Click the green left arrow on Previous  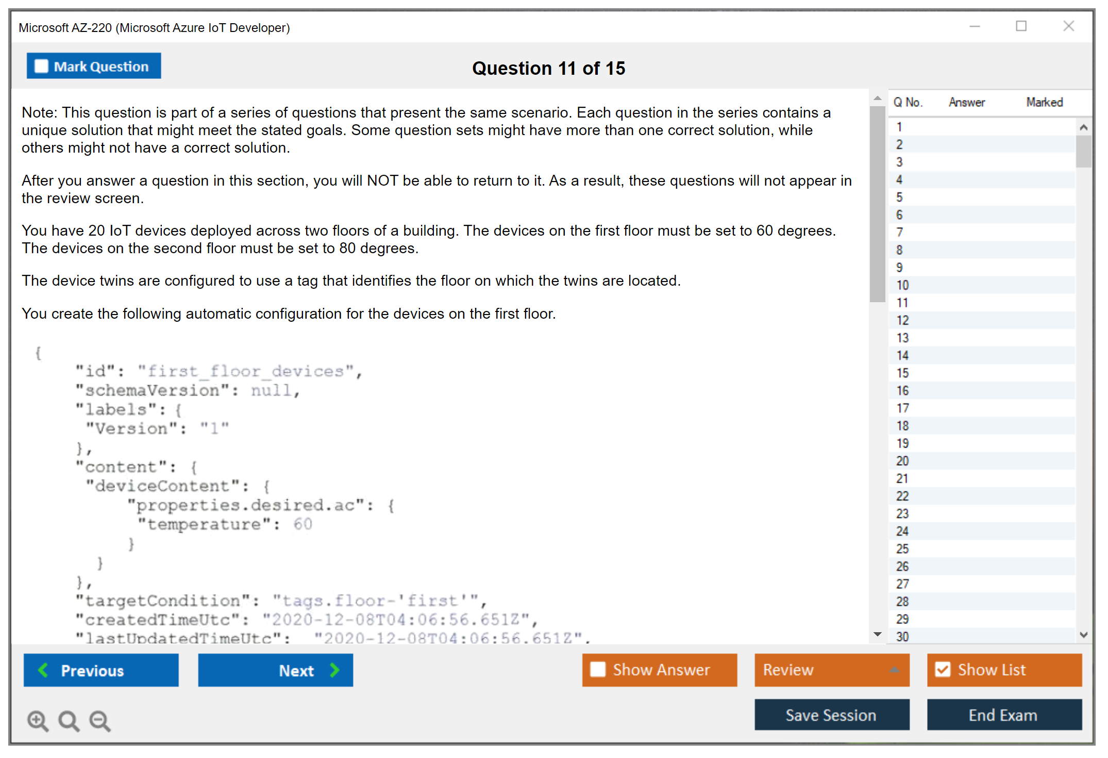[43, 670]
